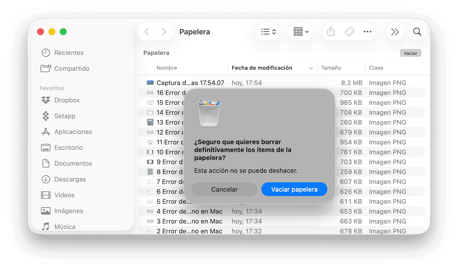This screenshot has width=458, height=271.
Task: Open Aplicaciones in the sidebar
Action: (73, 132)
